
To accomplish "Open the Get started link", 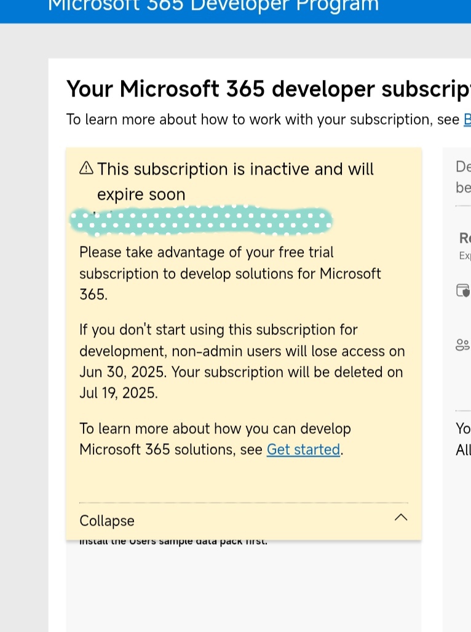I will 303,449.
